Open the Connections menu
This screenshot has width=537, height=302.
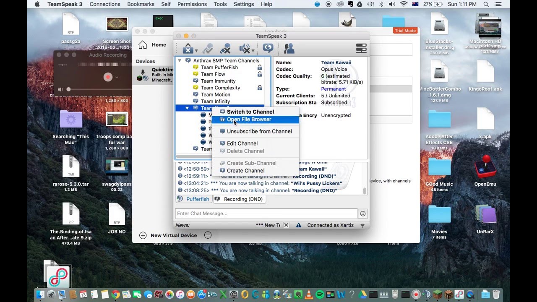point(105,4)
